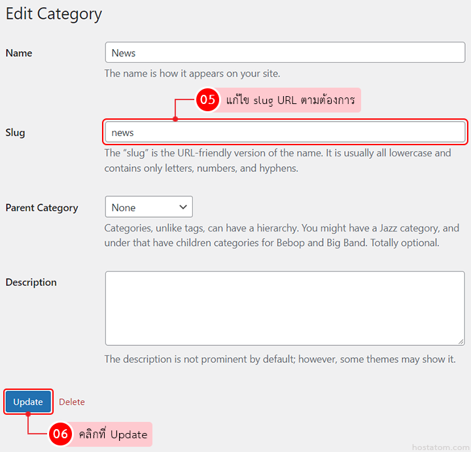The image size is (471, 452).
Task: Open the Parent Category dropdown
Action: tap(148, 207)
